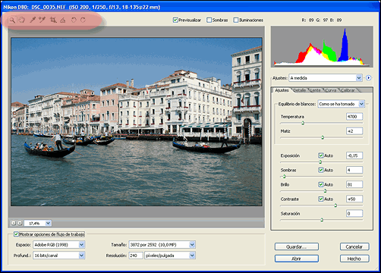Rotate image clockwise
Screen dimensions: 381x273
(83, 20)
